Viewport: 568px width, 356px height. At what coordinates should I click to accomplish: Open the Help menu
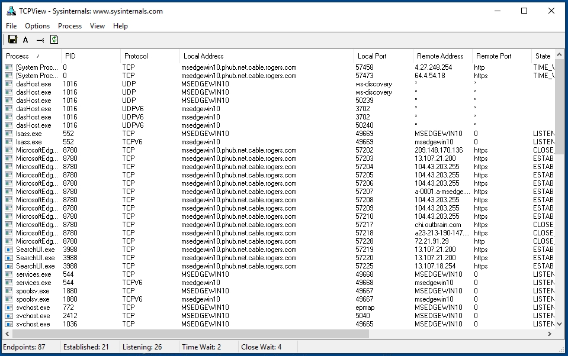[x=120, y=26]
